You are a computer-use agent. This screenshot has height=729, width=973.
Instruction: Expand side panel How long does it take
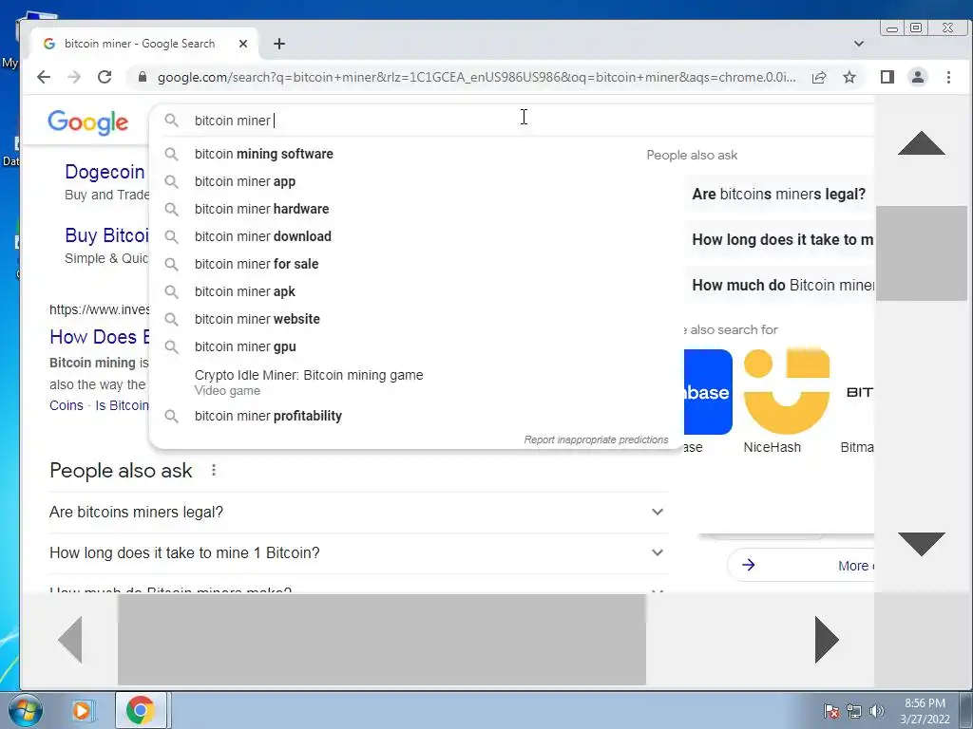(779, 240)
